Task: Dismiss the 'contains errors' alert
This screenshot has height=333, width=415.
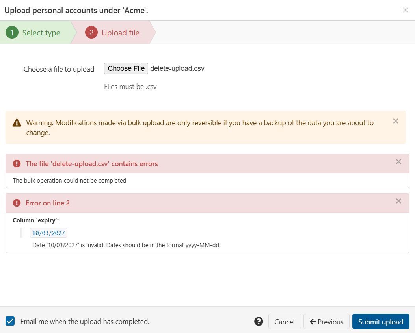Action: coord(398,162)
